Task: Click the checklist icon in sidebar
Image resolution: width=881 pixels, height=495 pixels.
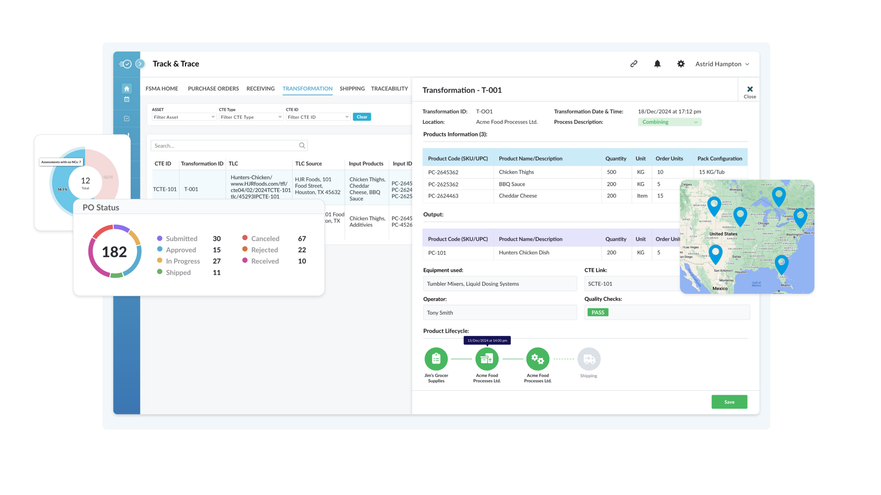Action: [x=127, y=119]
